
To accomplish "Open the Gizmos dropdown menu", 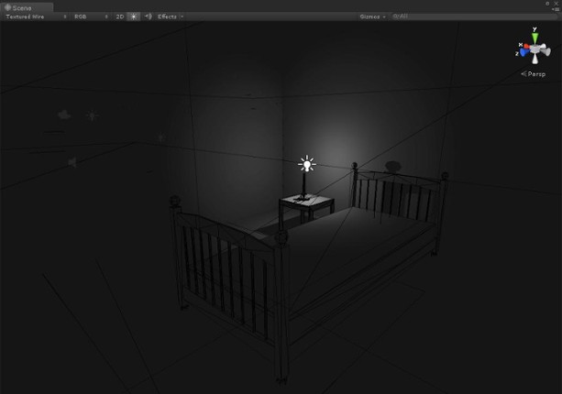I will point(372,16).
